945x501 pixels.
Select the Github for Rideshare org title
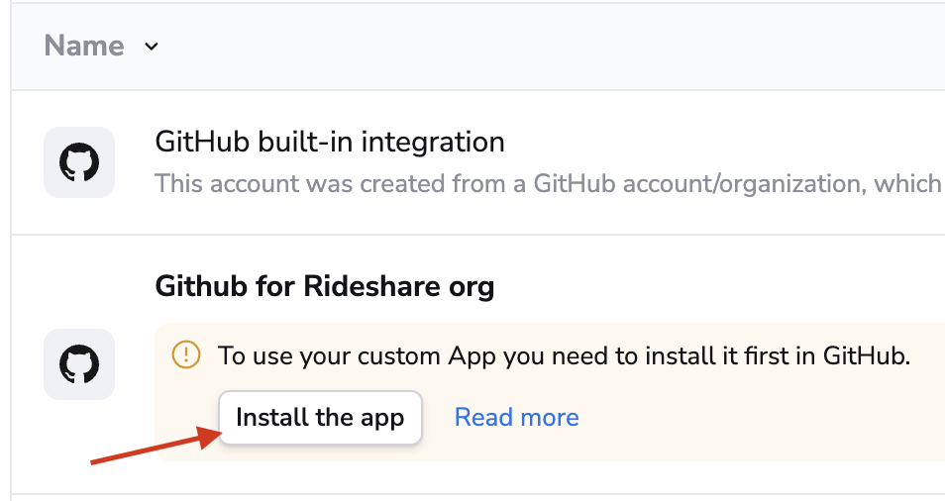pos(325,287)
